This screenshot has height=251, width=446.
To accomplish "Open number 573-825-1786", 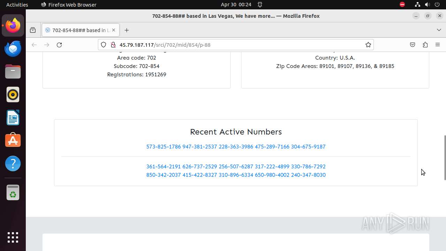I will [163, 147].
